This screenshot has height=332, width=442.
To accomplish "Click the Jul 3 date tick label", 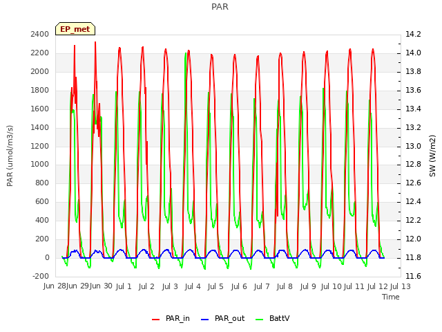I will pyautogui.click(x=170, y=286).
